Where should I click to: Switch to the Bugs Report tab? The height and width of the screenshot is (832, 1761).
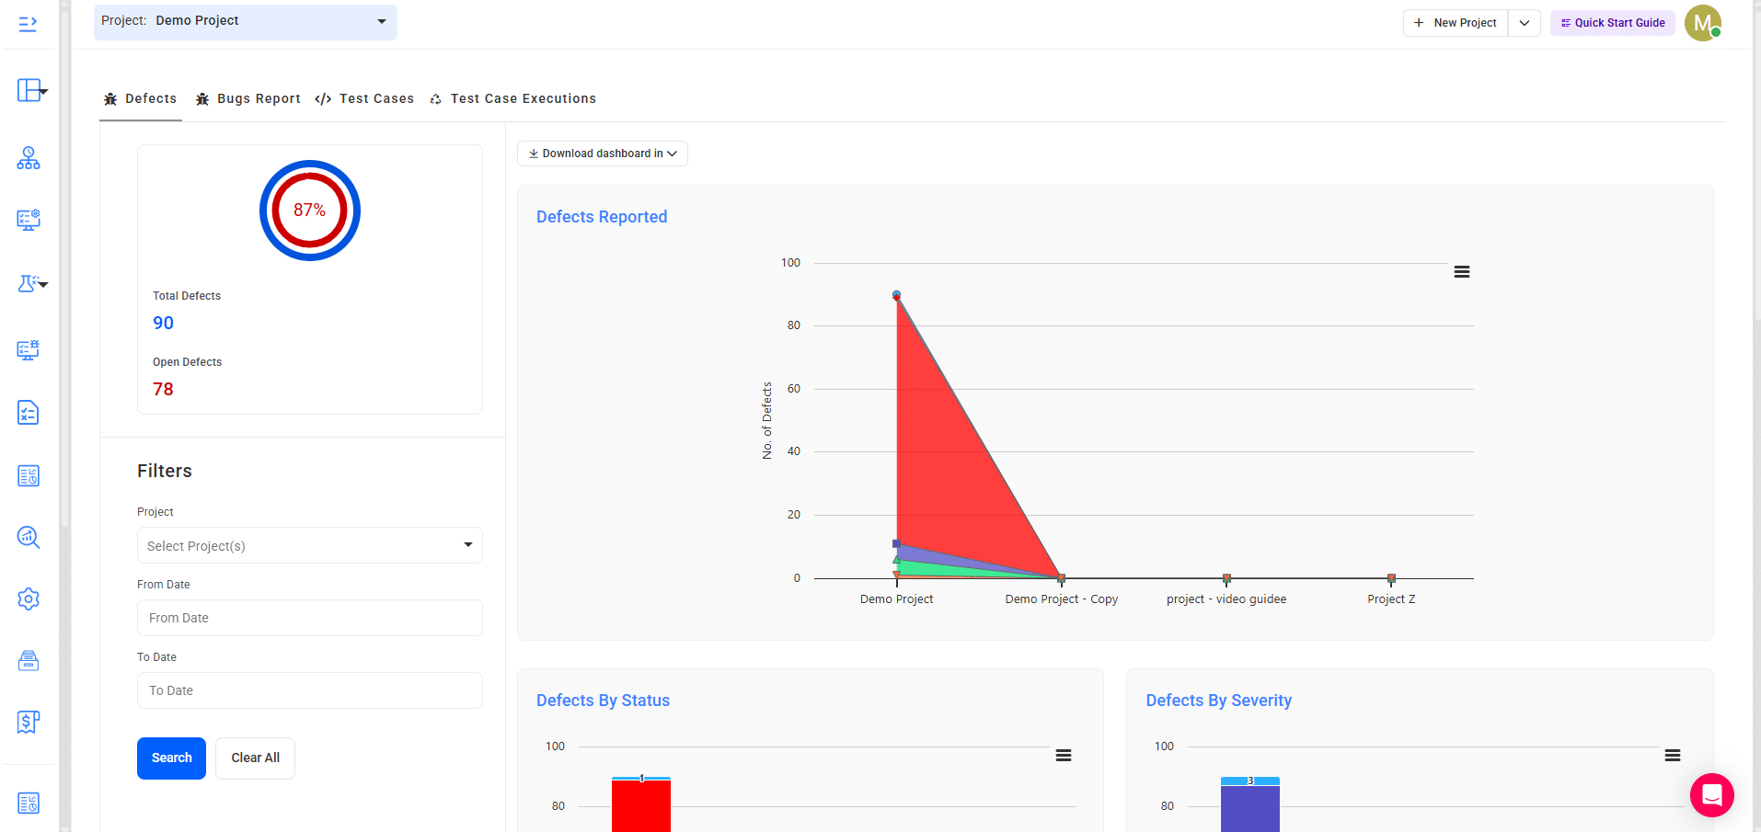(248, 99)
